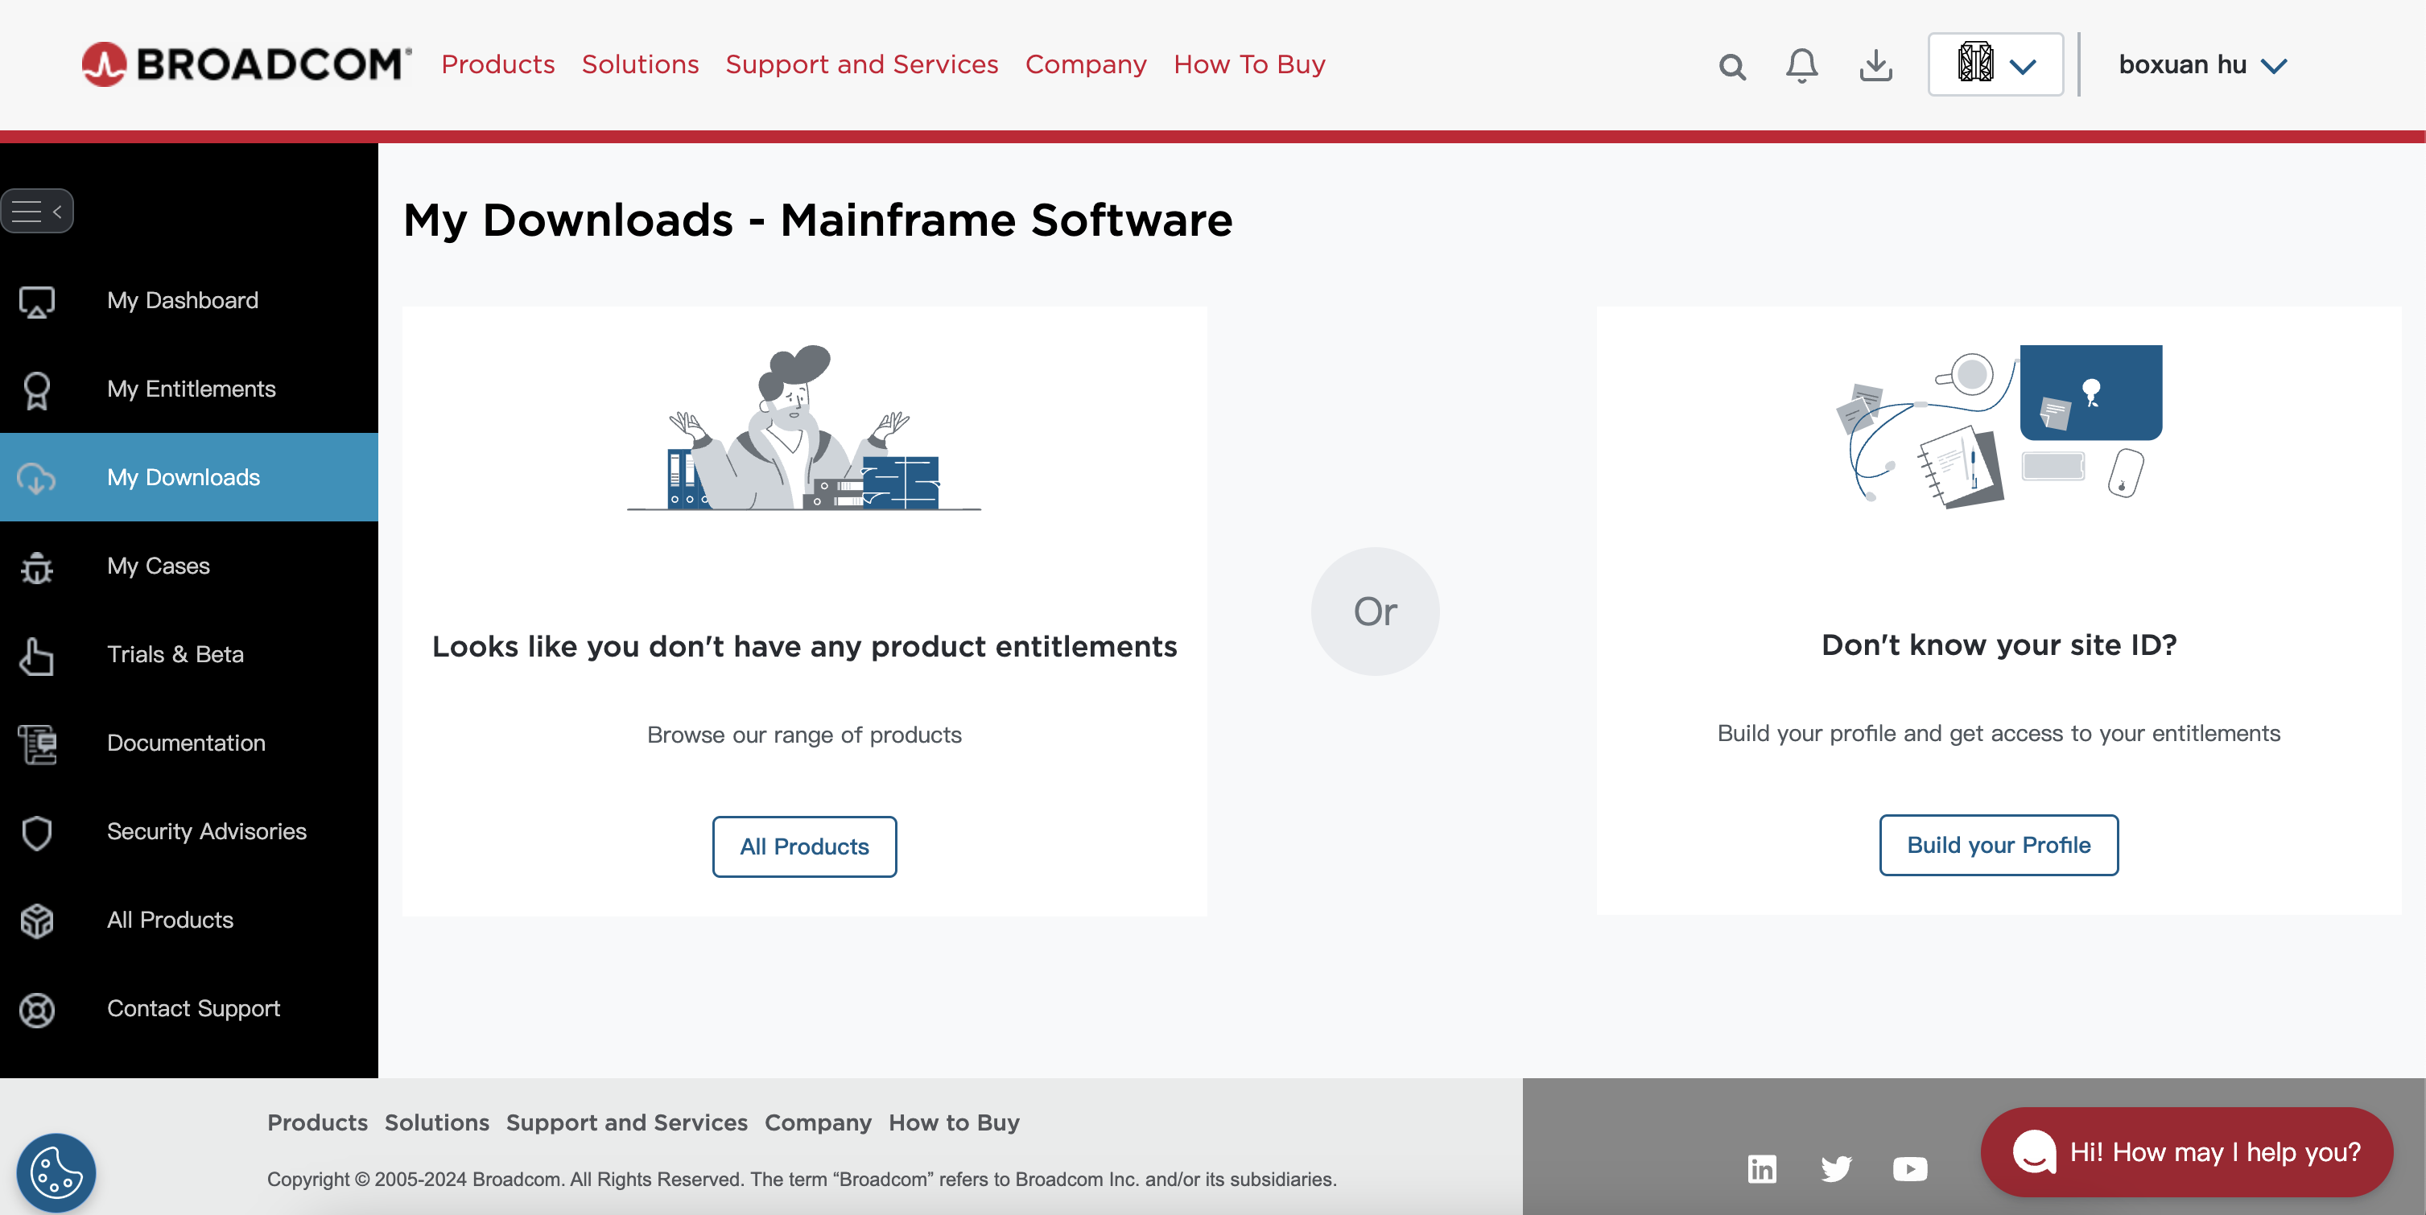Open the cookie preferences icon
This screenshot has width=2426, height=1215.
tap(56, 1172)
